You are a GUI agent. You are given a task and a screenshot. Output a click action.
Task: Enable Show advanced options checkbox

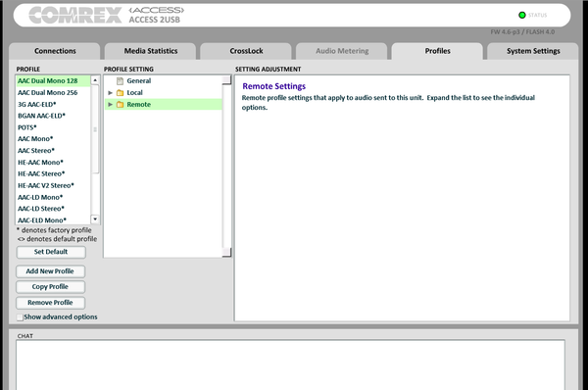(x=20, y=317)
